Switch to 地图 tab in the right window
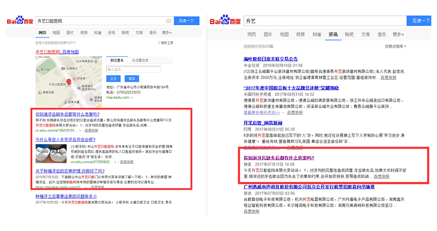The width and height of the screenshot is (437, 231). click(284, 34)
